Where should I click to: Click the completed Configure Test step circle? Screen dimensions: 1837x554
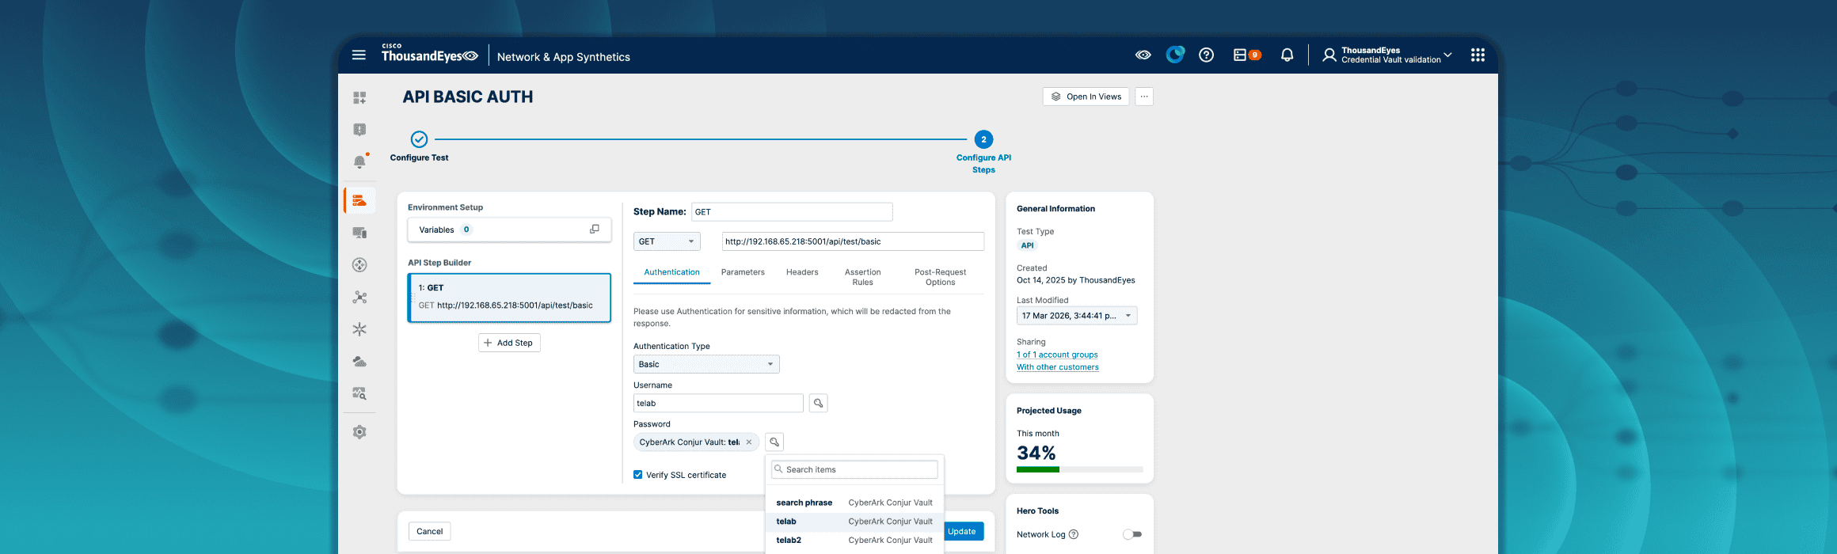point(420,139)
